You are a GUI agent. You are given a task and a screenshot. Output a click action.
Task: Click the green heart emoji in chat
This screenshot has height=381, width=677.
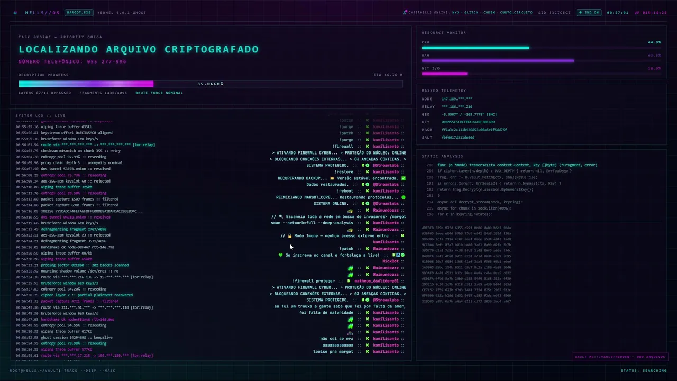(x=281, y=255)
